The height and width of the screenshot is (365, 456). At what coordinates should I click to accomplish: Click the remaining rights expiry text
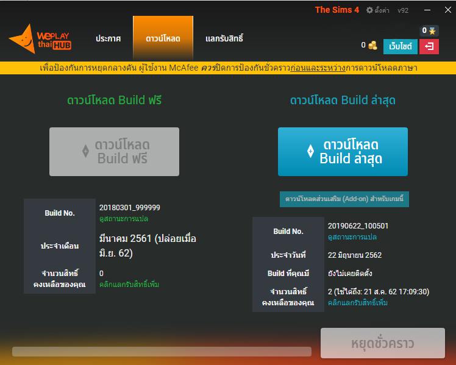point(379,291)
